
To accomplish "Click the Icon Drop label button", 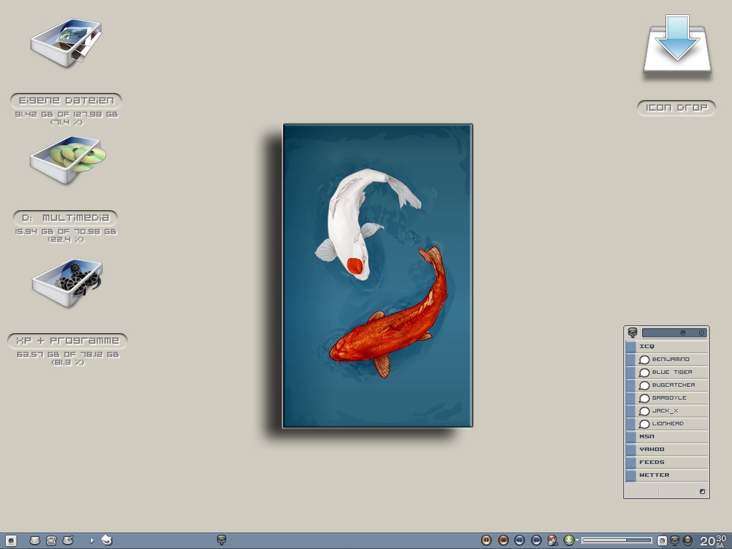I will tap(676, 108).
